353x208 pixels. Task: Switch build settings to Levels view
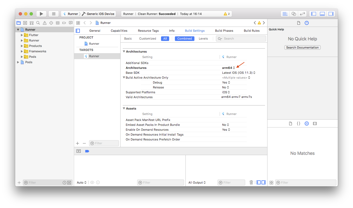click(x=203, y=39)
